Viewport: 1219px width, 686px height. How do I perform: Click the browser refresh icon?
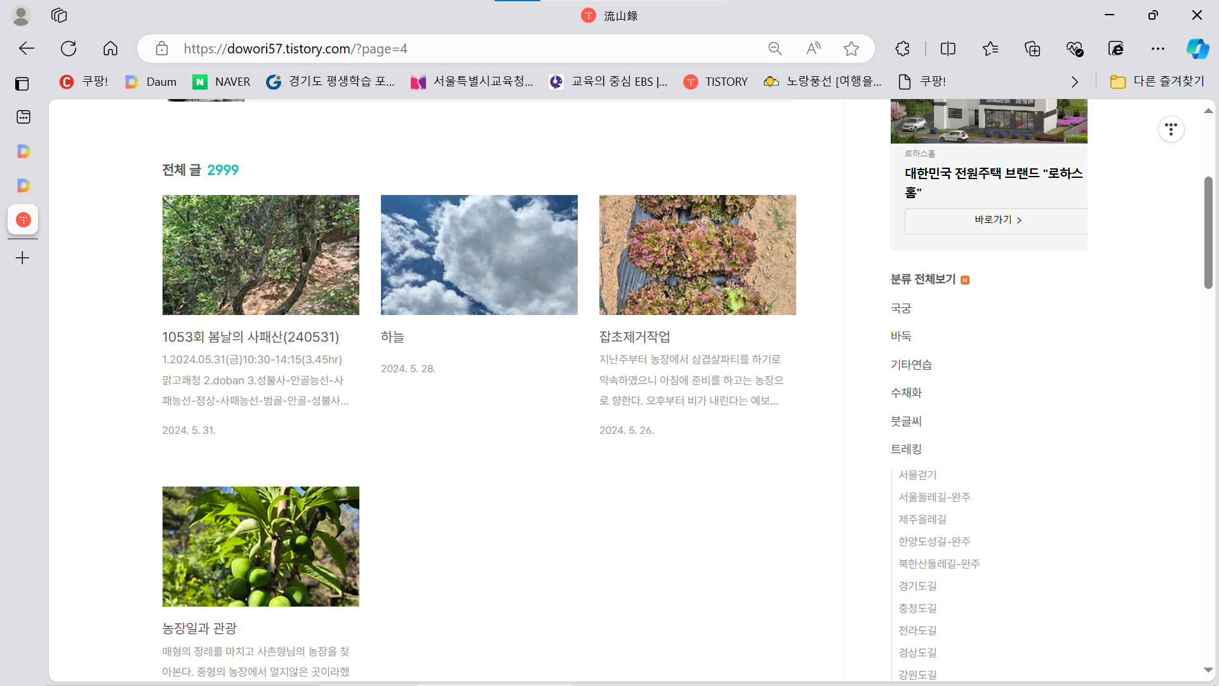coord(69,48)
